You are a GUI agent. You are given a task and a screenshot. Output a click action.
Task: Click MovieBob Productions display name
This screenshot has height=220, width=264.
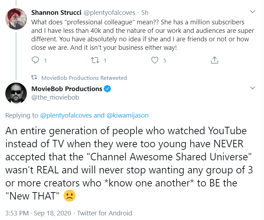coord(67,89)
